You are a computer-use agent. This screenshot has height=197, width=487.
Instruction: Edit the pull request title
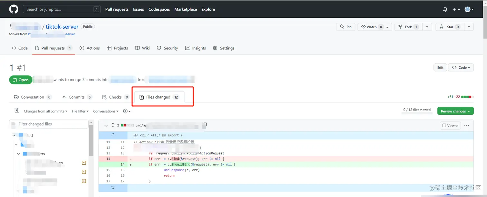(x=440, y=67)
